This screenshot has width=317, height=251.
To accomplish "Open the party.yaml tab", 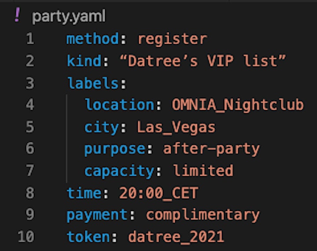I will click(x=69, y=17).
